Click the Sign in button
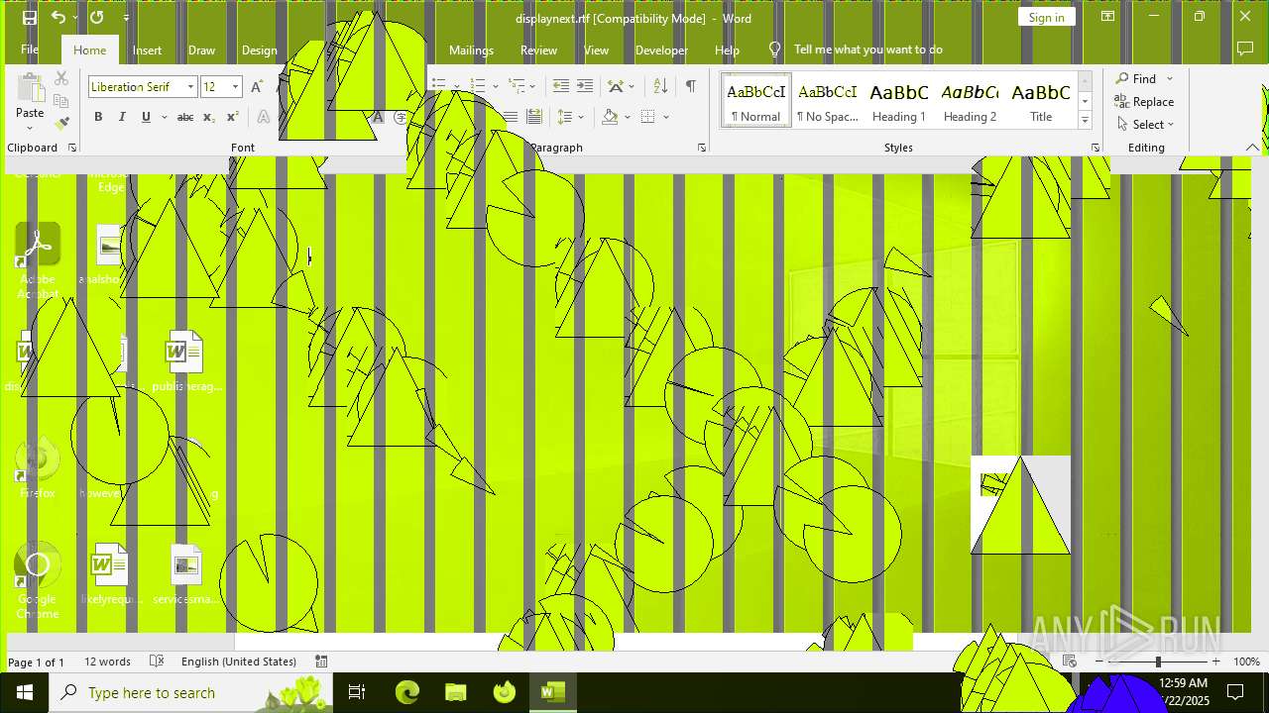The image size is (1269, 713). tap(1046, 17)
